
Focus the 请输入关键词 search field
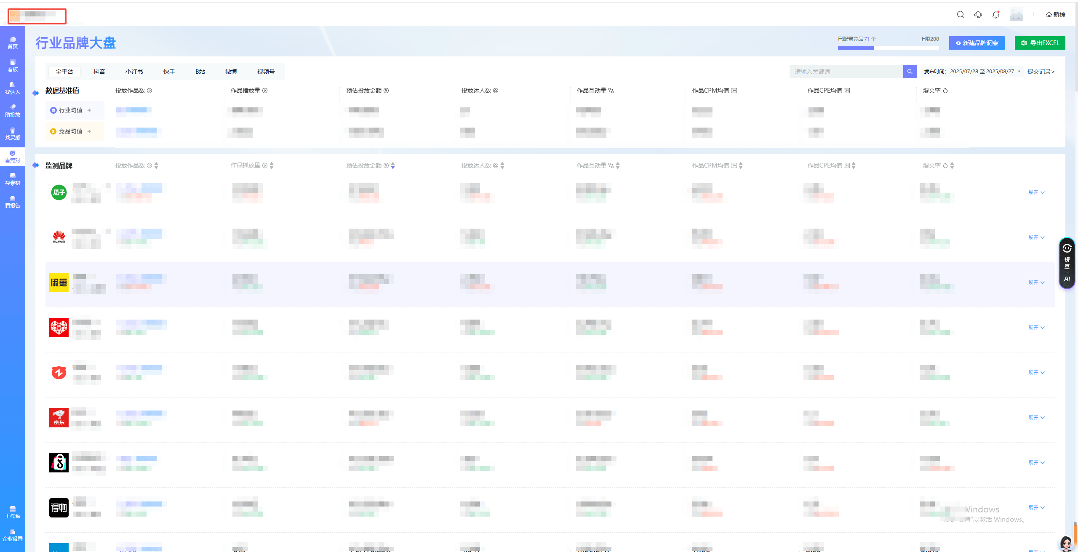click(846, 72)
